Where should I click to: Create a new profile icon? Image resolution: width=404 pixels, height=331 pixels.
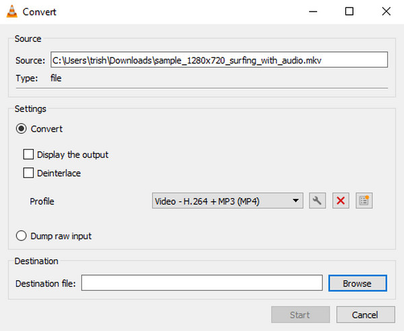click(x=364, y=200)
